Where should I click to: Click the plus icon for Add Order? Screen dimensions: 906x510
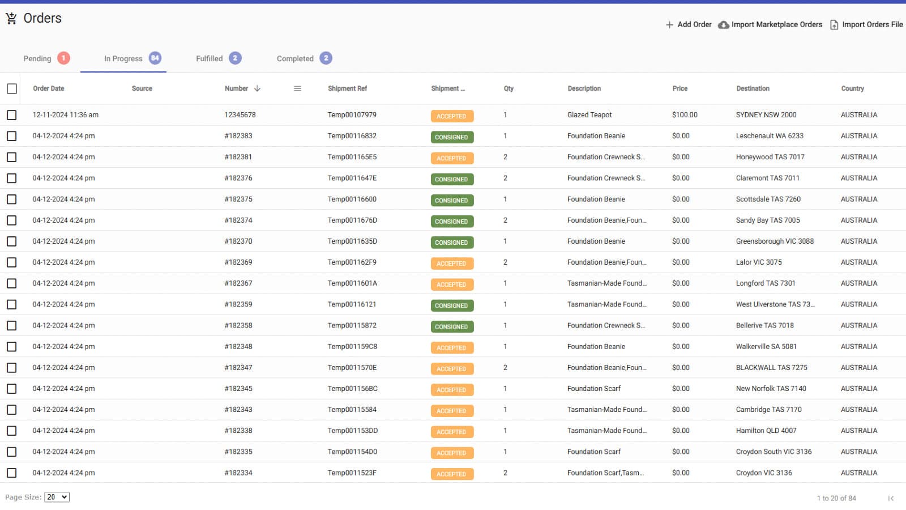click(669, 25)
